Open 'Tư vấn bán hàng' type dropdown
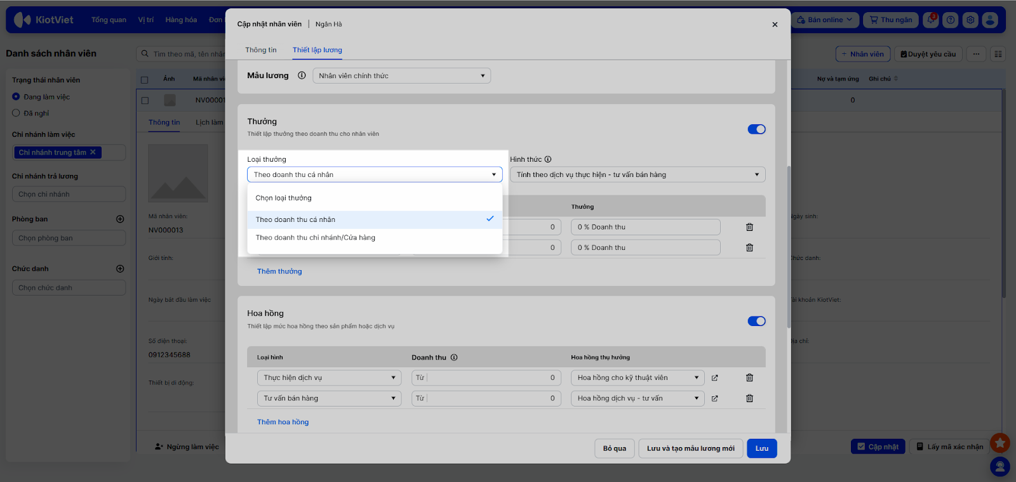Viewport: 1016px width, 482px height. pos(329,399)
